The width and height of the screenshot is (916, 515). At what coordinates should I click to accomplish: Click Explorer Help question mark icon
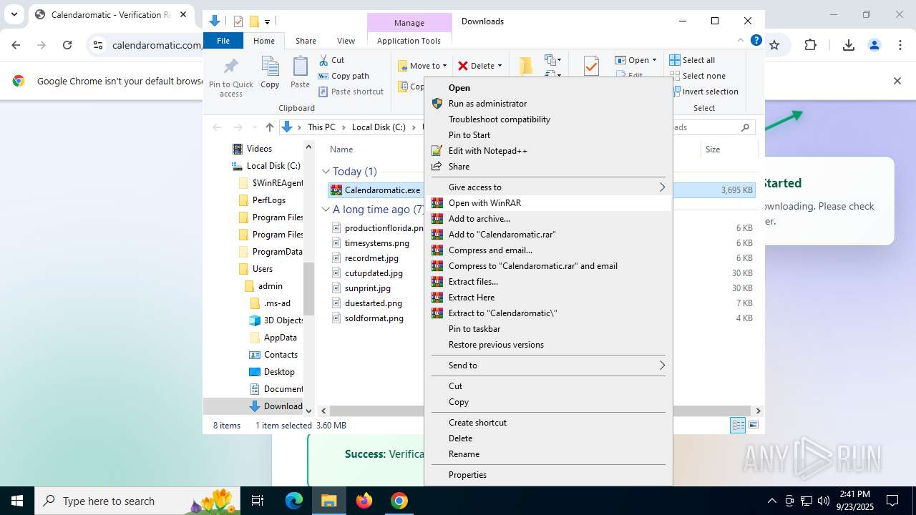[x=756, y=41]
